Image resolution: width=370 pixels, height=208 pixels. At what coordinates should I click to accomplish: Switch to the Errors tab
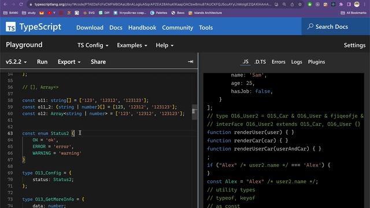279,62
